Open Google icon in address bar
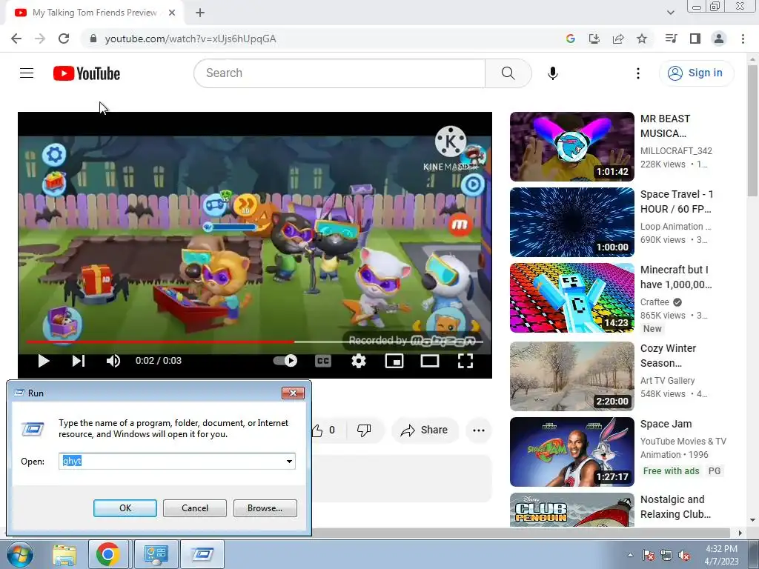759x569 pixels. tap(570, 39)
